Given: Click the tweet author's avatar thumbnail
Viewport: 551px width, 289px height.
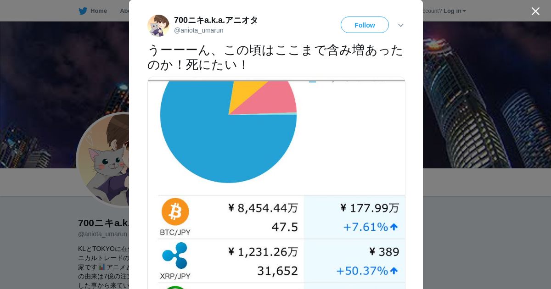Looking at the screenshot, I should (x=158, y=25).
